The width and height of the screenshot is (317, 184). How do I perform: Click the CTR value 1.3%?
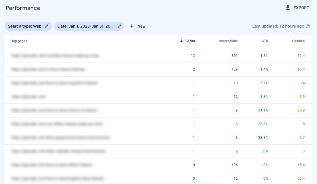[x=264, y=56]
